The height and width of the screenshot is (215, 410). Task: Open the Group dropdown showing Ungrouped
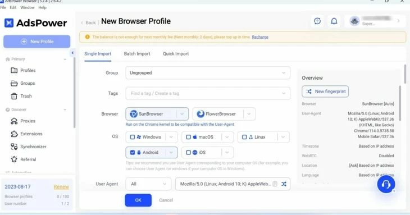click(x=208, y=73)
